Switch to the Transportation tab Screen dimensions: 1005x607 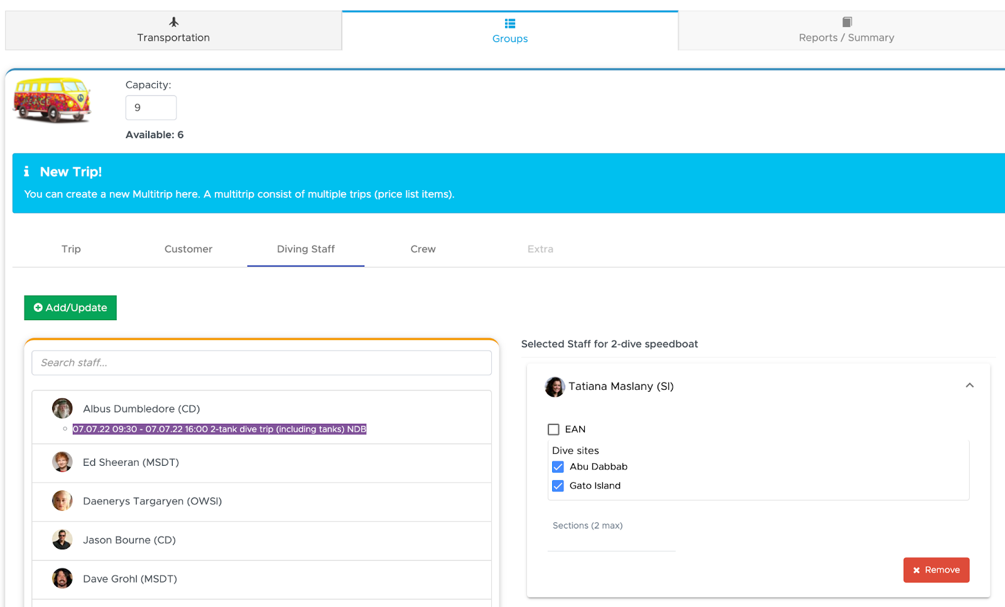(x=173, y=30)
